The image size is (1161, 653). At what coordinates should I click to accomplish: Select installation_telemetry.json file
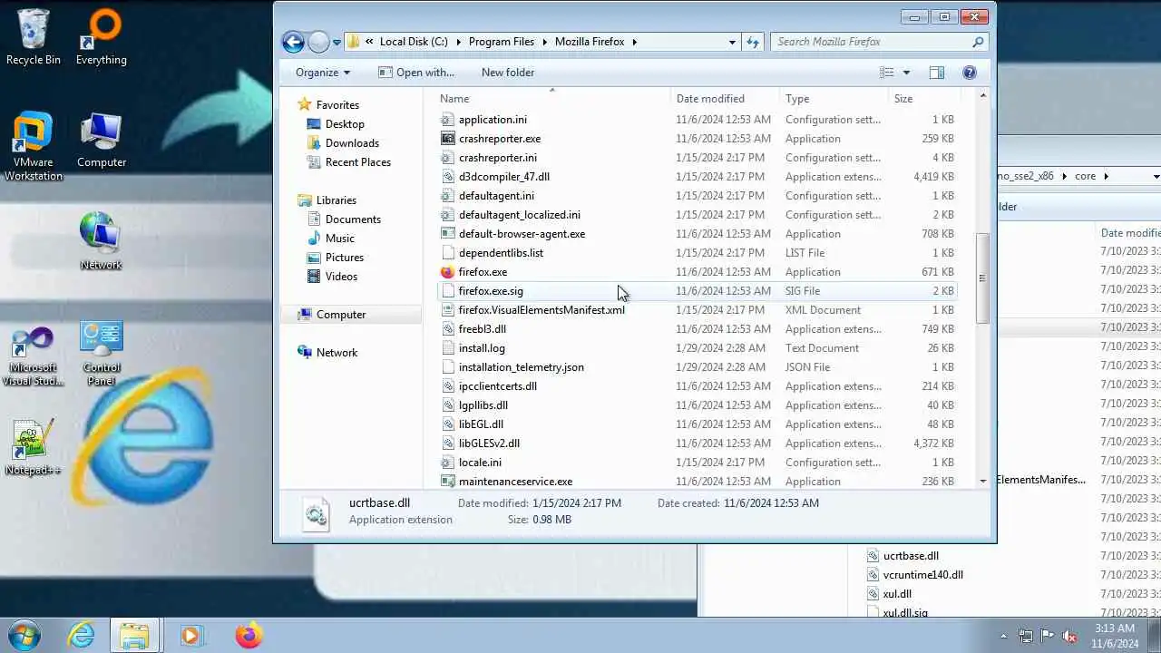coord(521,367)
